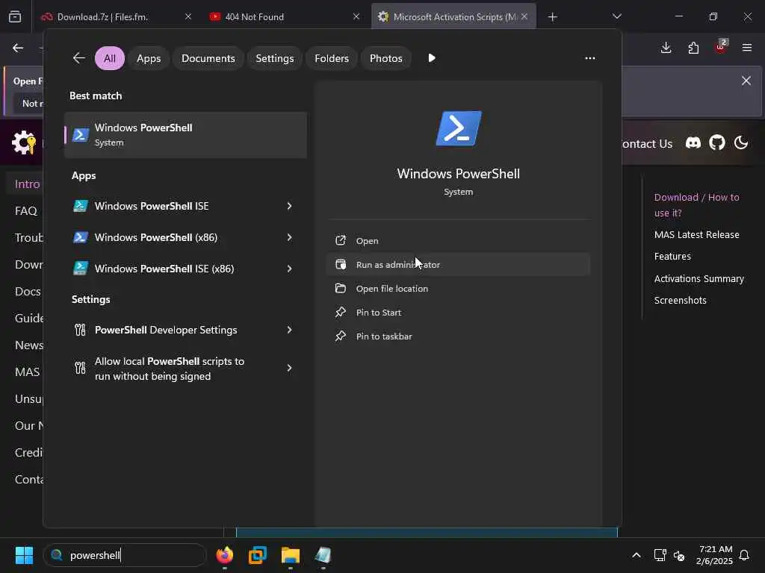
Task: Jump to Screenshots section link
Action: coord(680,300)
